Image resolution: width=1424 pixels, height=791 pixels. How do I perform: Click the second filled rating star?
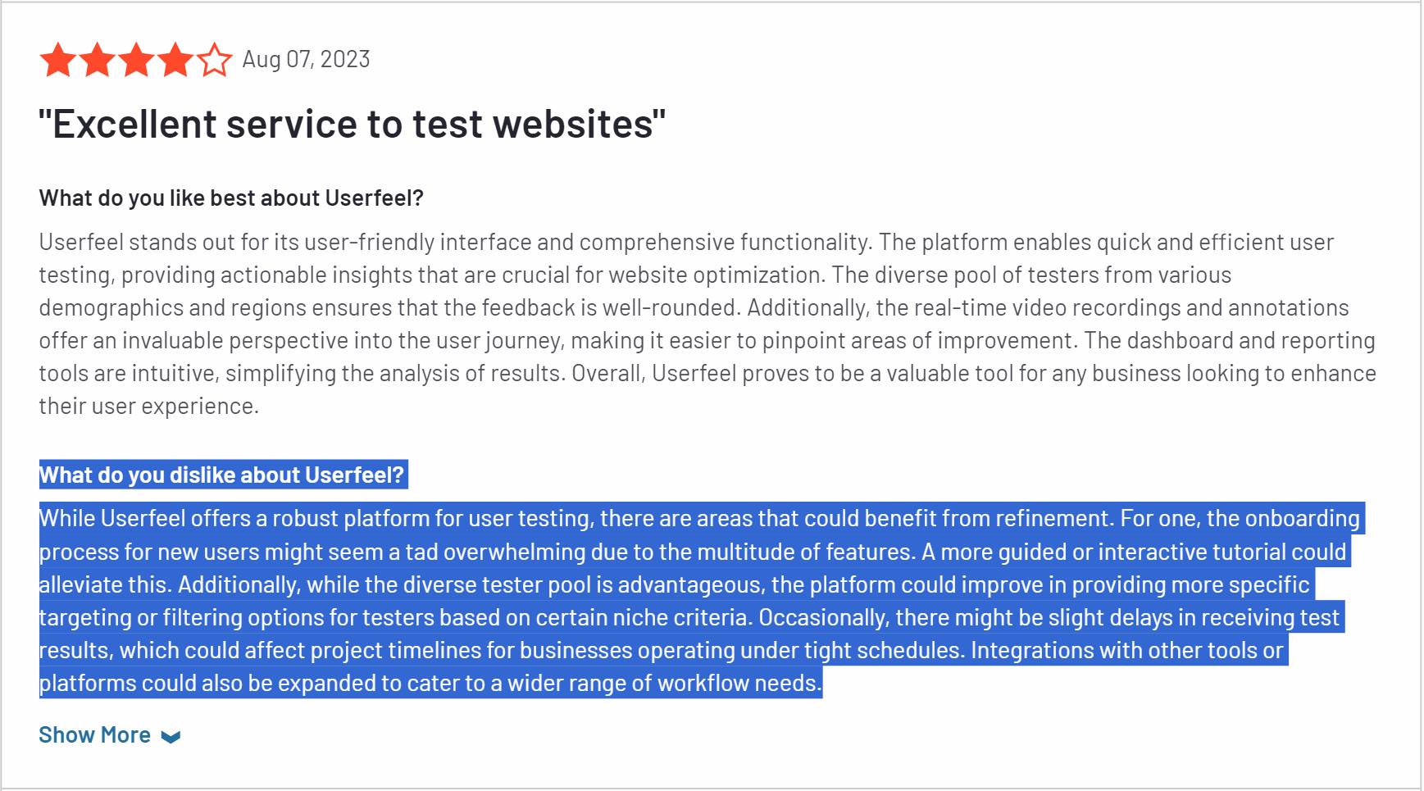pyautogui.click(x=98, y=61)
